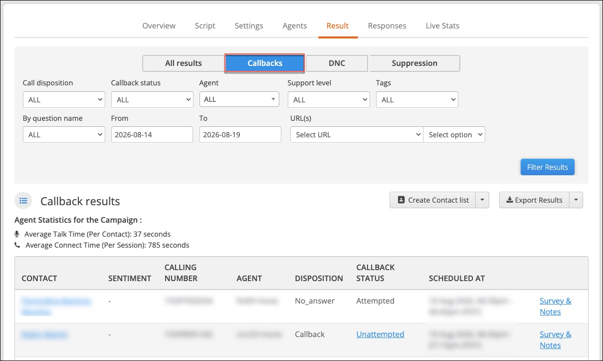Open Survey & Notes for the No_answer row
Screen dimensions: 603x361
click(x=556, y=307)
